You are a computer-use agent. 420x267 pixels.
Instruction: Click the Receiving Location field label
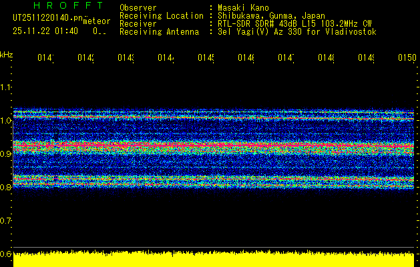[x=161, y=16]
